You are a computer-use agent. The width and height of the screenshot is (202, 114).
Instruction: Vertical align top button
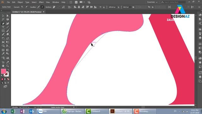point(87,7)
